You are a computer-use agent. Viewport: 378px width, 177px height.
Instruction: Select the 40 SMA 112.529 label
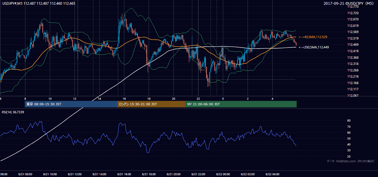click(314, 37)
